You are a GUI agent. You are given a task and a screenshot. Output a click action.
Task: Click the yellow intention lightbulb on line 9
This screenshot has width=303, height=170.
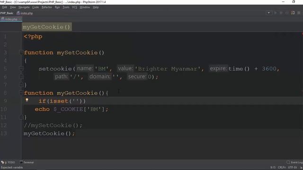(27, 100)
